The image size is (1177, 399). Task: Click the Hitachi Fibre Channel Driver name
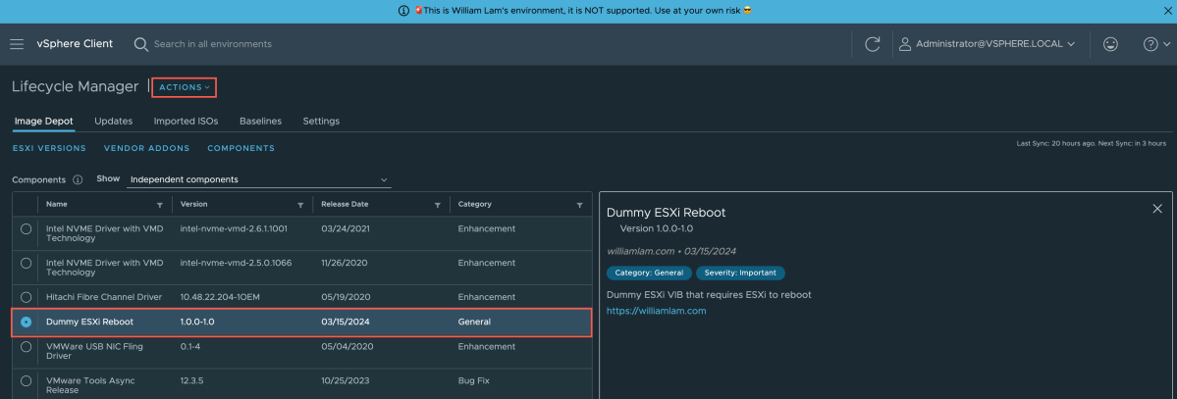(x=104, y=297)
